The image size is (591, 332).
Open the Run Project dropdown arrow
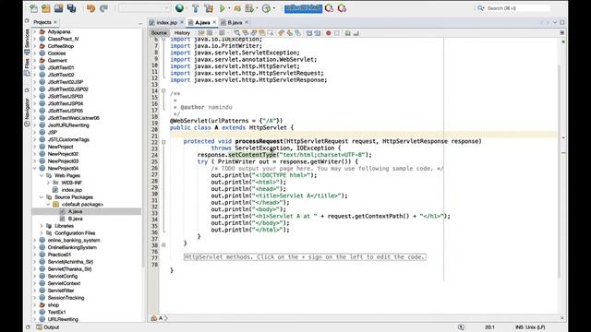pyautogui.click(x=229, y=8)
